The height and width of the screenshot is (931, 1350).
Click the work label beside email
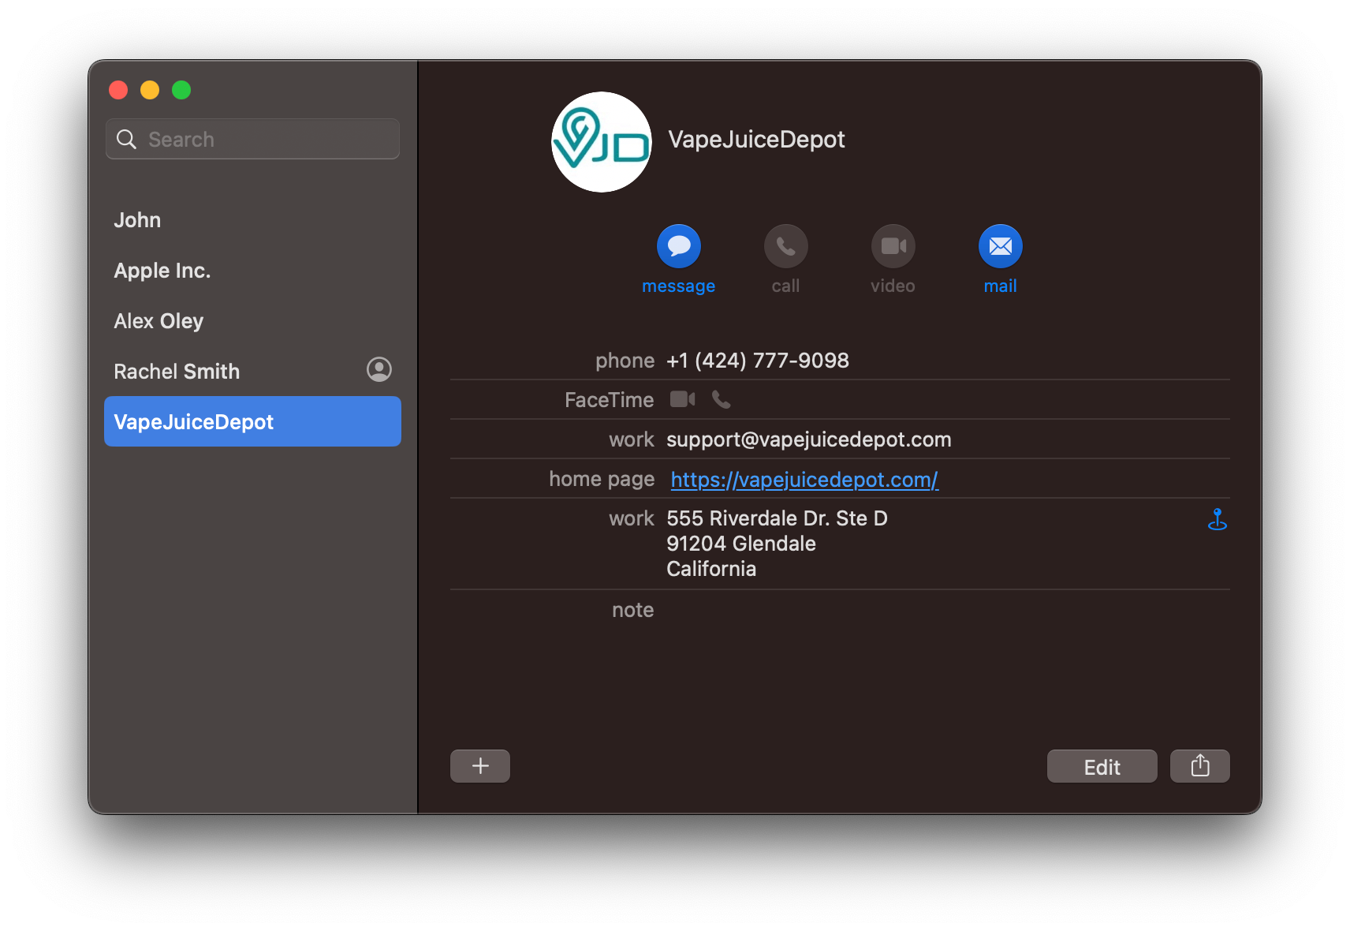pos(631,439)
